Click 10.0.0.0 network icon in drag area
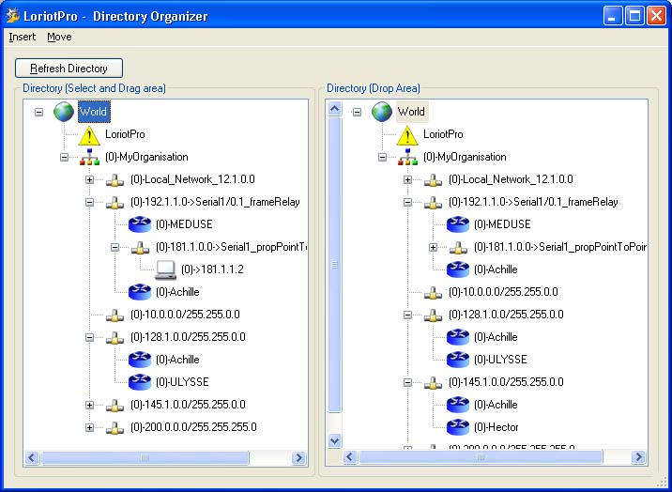 (115, 315)
